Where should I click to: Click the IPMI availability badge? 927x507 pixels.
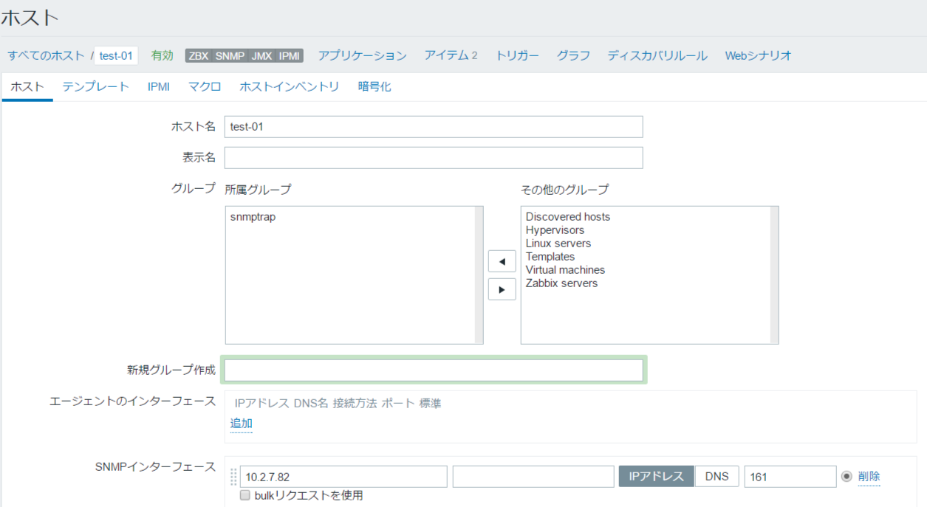coord(290,55)
